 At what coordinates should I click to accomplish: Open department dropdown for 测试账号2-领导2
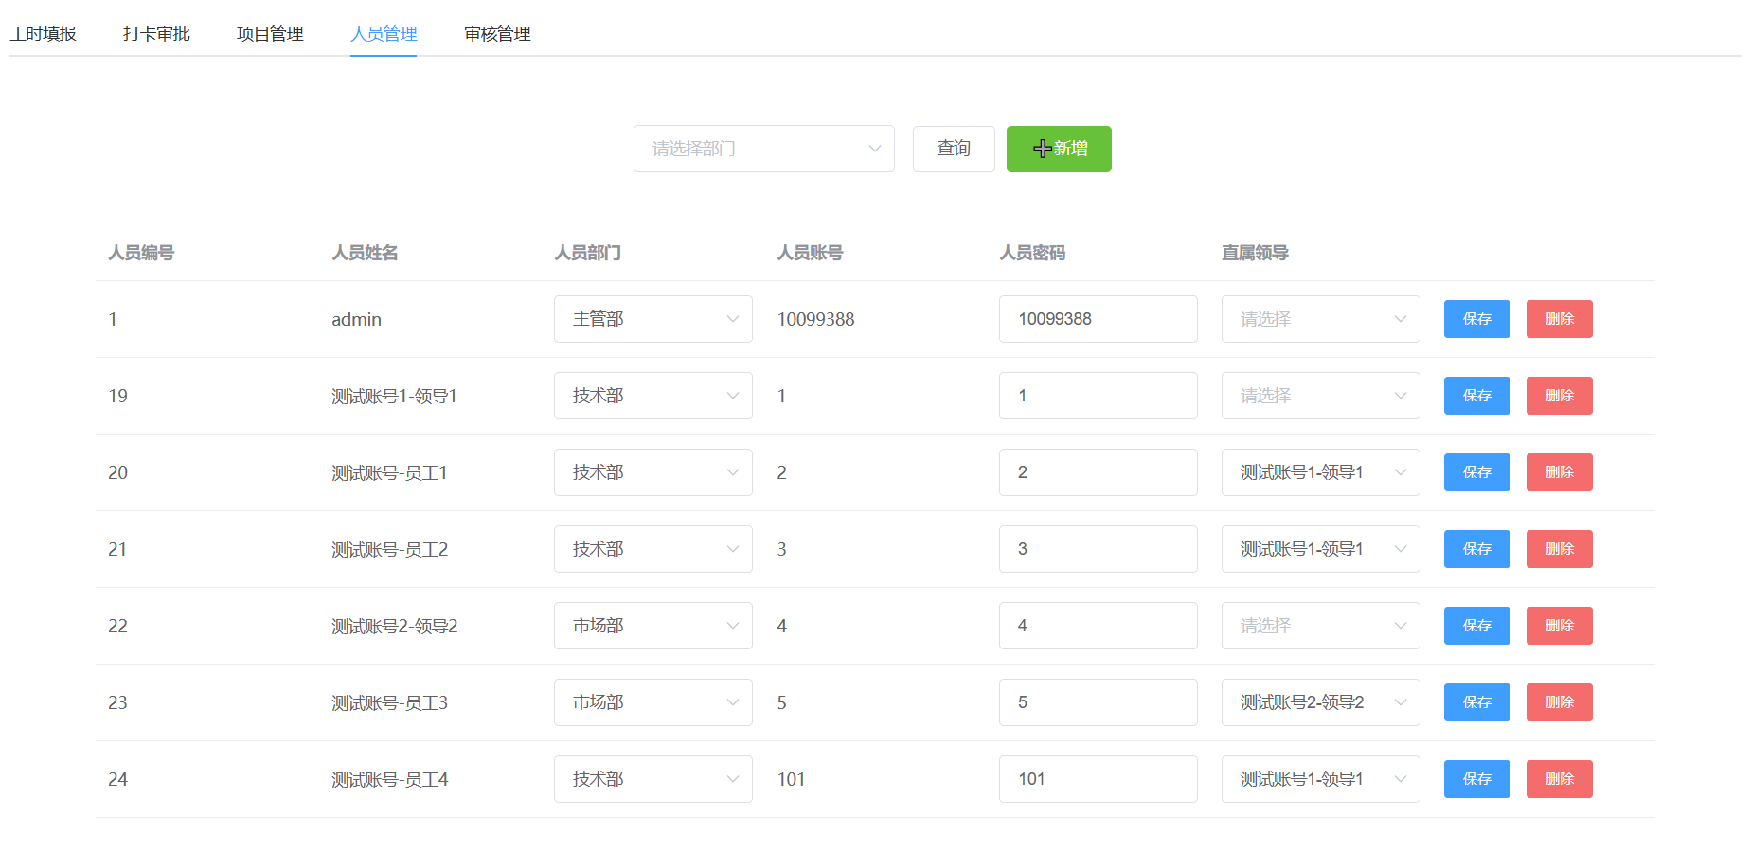(653, 626)
